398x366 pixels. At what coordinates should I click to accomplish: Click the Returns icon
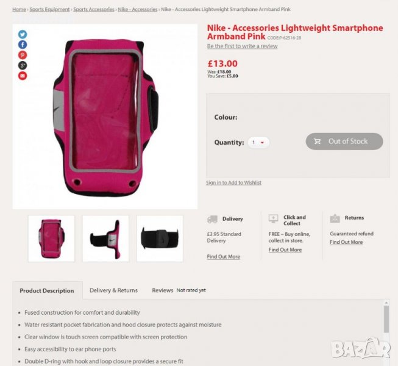point(335,218)
